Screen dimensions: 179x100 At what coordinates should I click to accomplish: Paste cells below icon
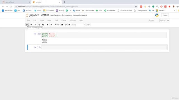43,25
